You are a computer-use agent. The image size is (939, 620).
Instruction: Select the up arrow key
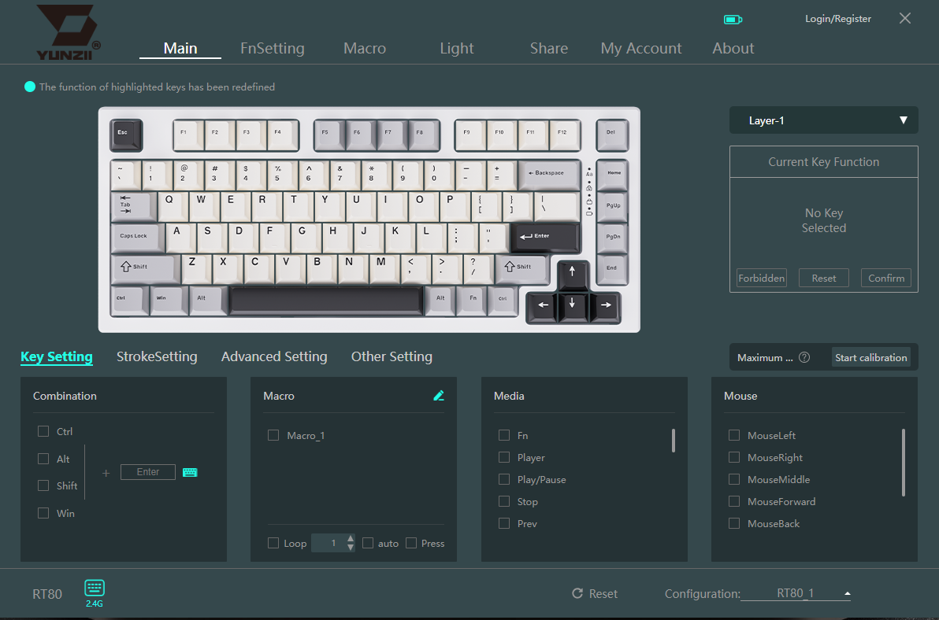point(573,275)
